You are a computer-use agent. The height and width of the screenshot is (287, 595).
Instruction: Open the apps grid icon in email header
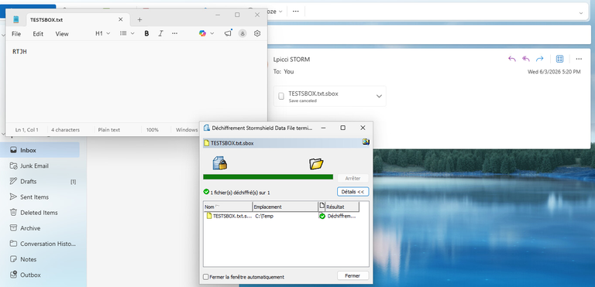click(559, 59)
